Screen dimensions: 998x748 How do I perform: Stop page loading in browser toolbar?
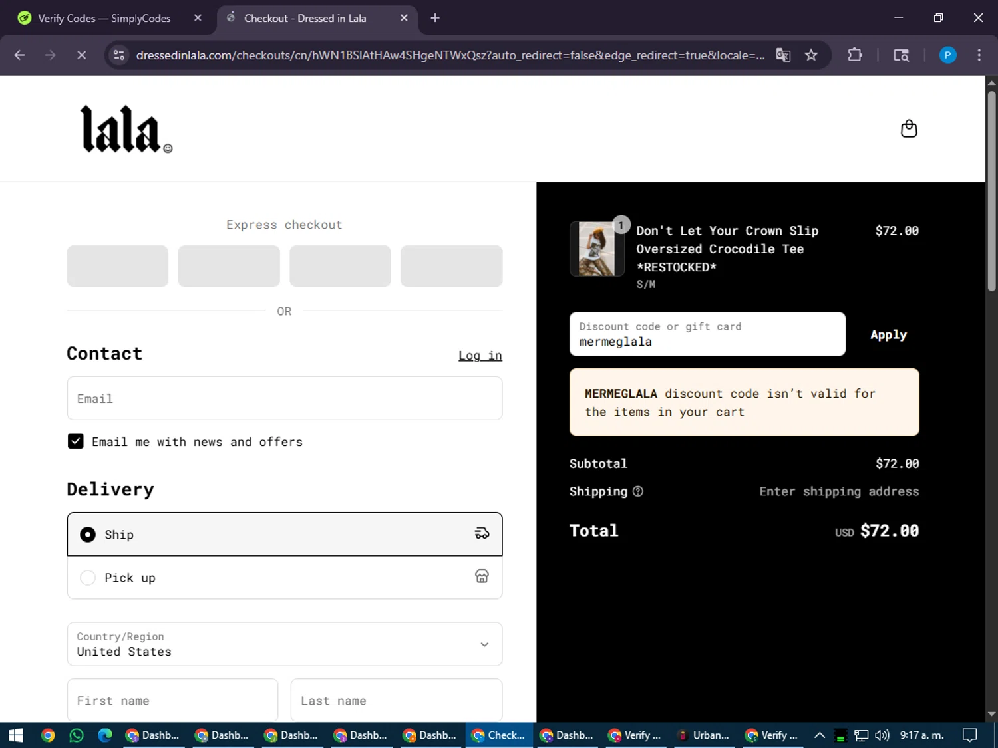tap(81, 55)
